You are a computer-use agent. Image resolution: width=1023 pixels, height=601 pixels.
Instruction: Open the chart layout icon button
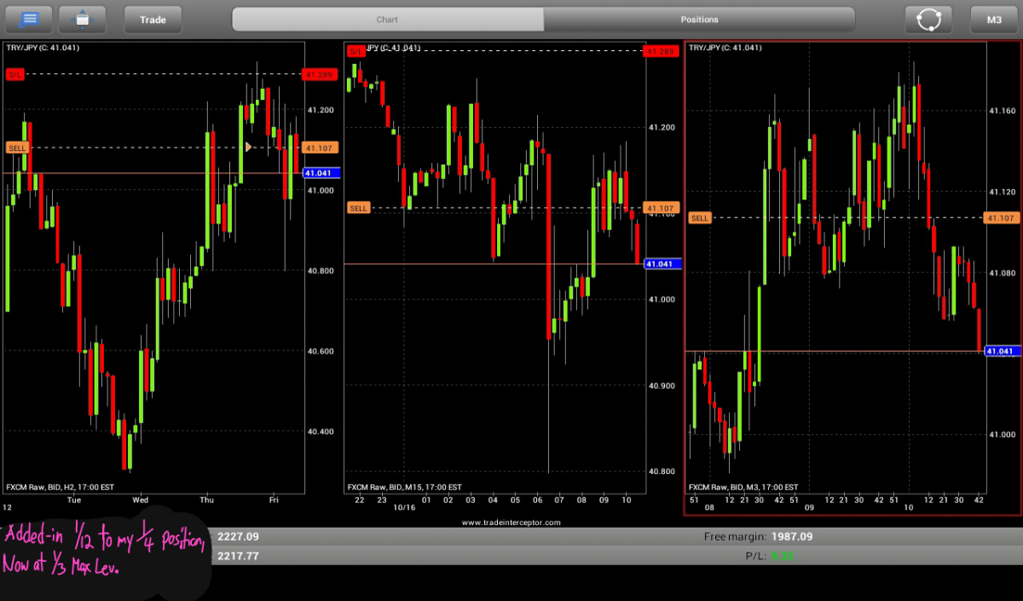pyautogui.click(x=82, y=19)
